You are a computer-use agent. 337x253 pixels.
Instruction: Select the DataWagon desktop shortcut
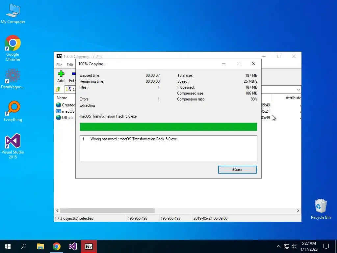pyautogui.click(x=13, y=78)
